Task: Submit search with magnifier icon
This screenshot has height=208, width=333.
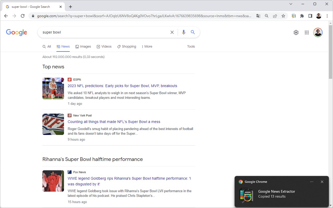Action: pyautogui.click(x=193, y=32)
